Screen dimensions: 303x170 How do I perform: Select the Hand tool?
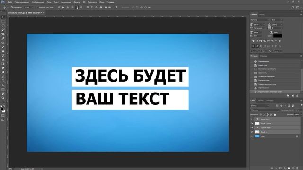coord(3,93)
